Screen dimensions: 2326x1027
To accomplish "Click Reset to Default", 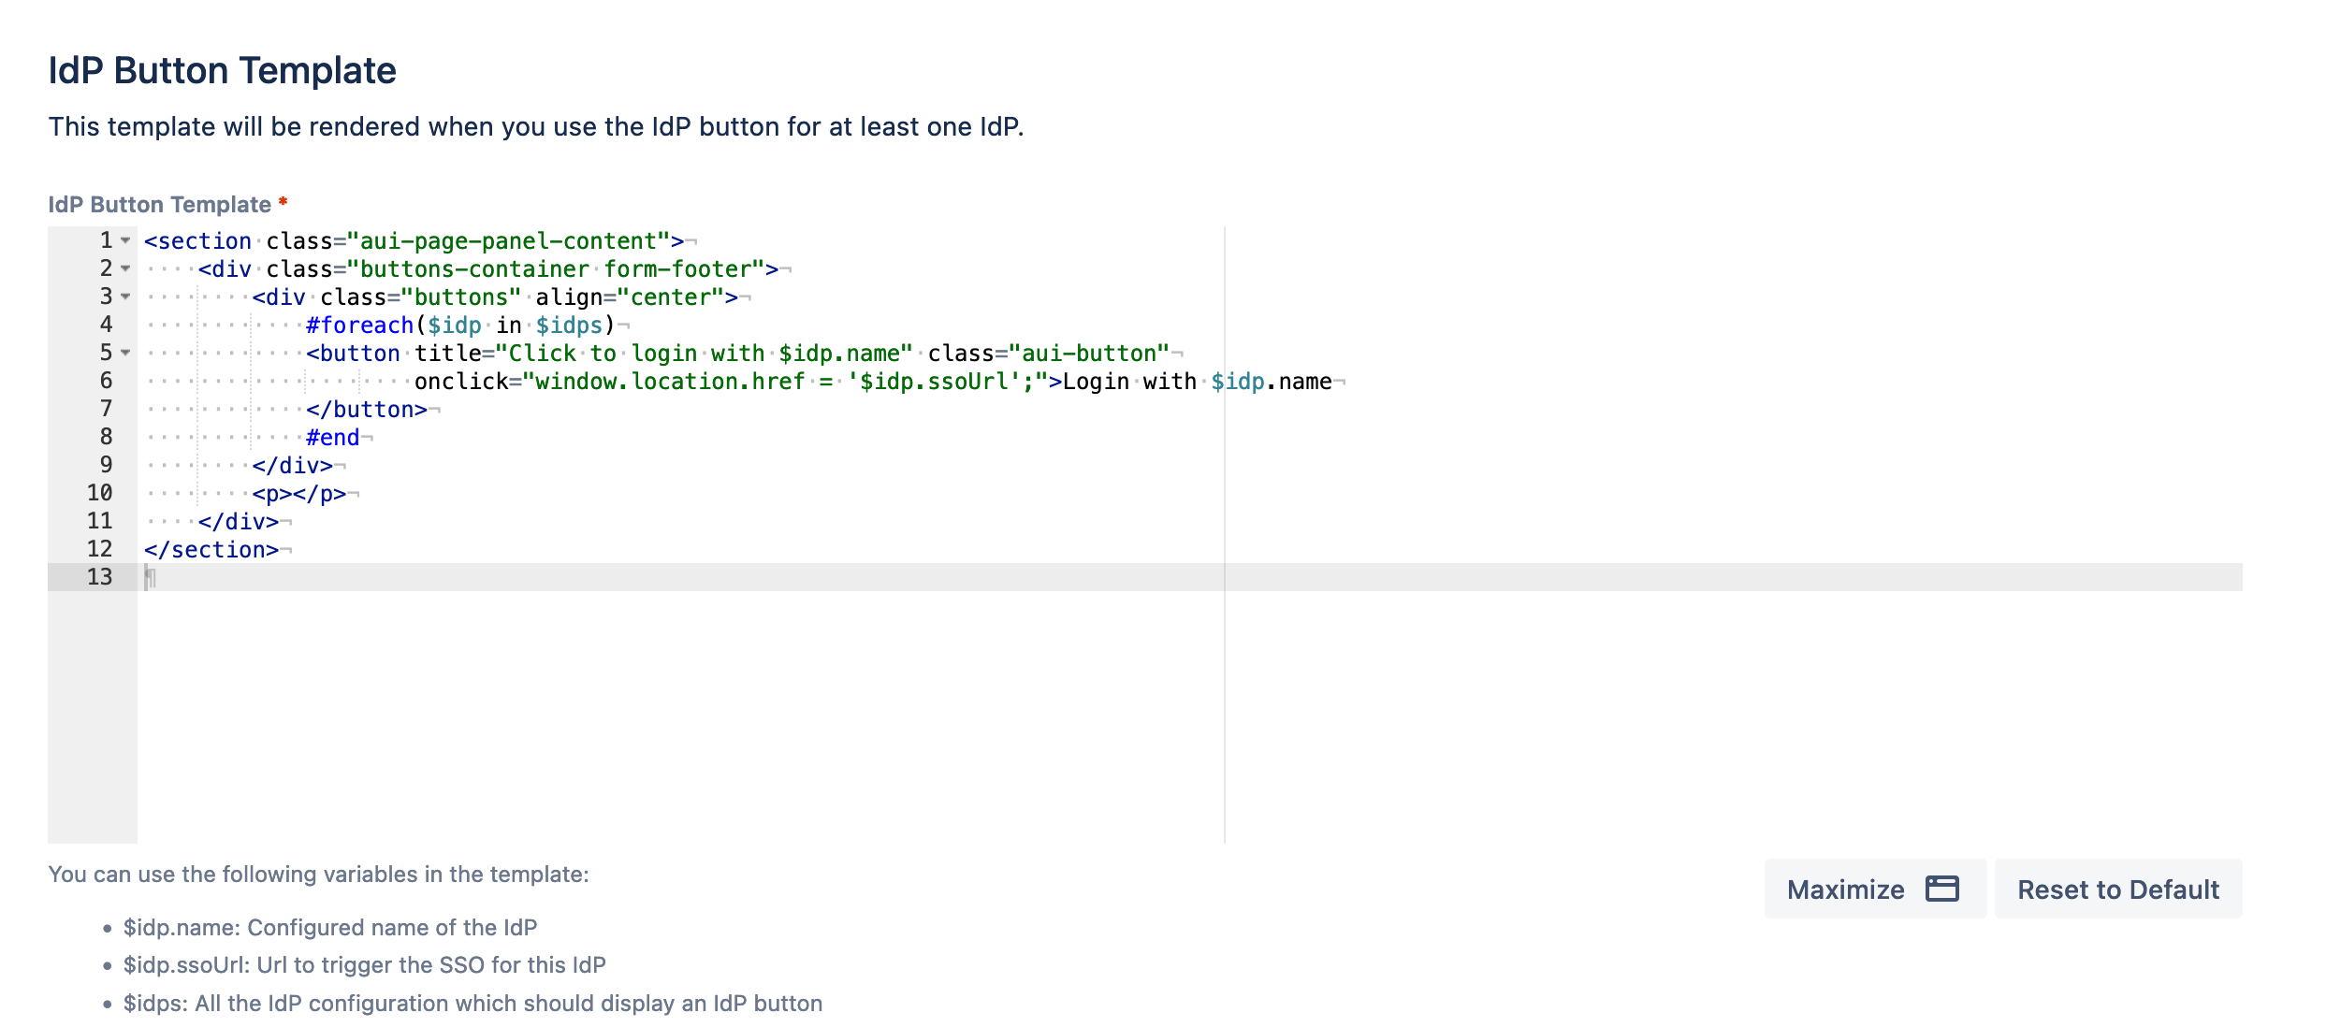I will coord(2118,889).
